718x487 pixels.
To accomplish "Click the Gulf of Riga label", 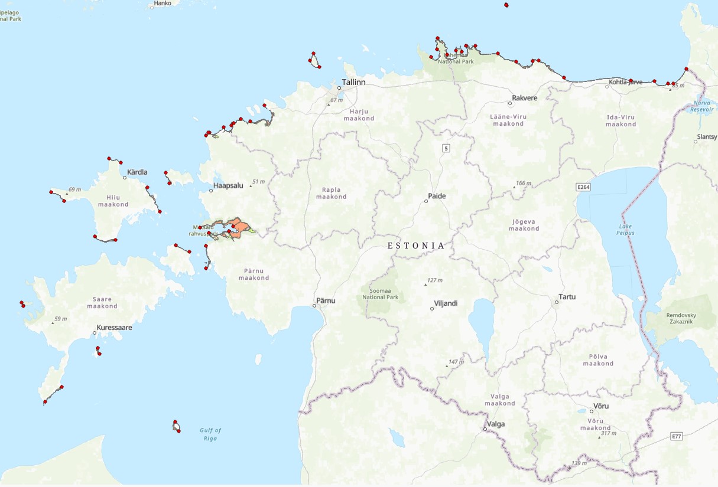I will pos(210,434).
